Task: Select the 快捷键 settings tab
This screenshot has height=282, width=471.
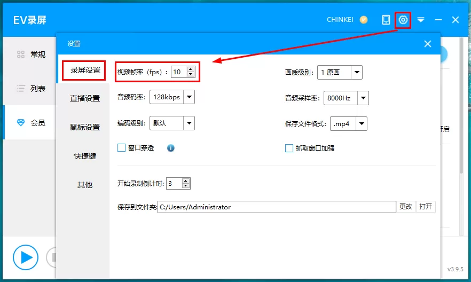Action: [x=85, y=156]
